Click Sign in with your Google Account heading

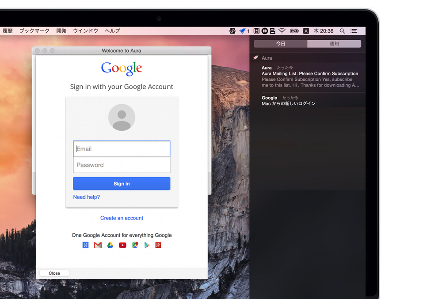pyautogui.click(x=122, y=87)
